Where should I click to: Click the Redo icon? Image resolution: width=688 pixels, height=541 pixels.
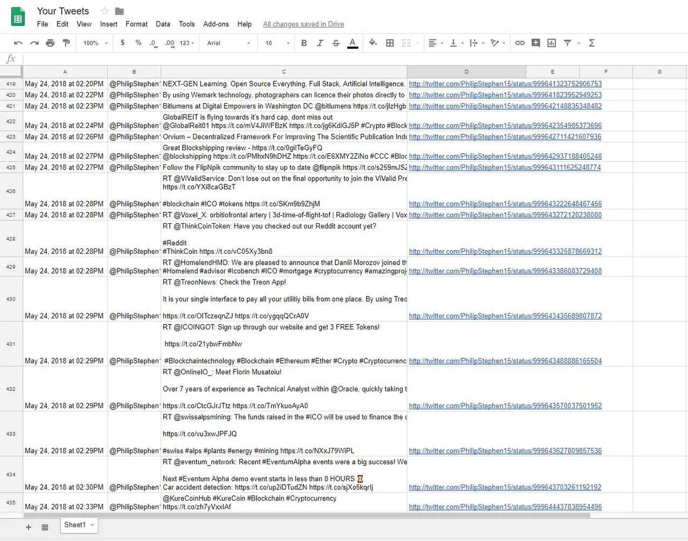point(34,43)
